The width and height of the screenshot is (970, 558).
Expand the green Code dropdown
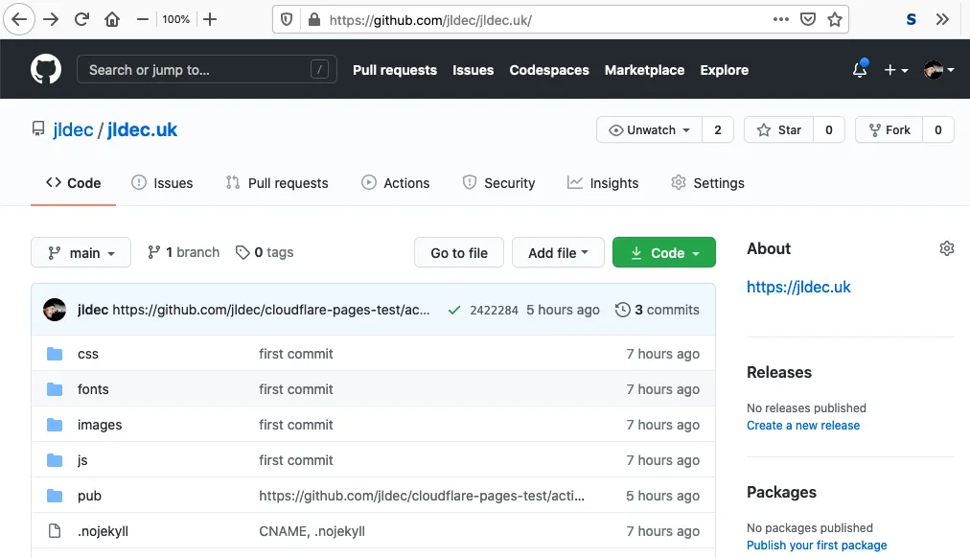coord(663,252)
